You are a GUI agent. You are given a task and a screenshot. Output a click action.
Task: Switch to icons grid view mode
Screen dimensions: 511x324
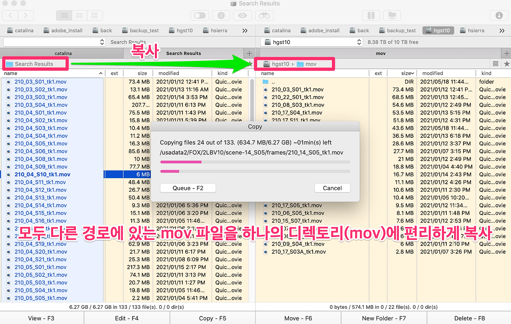tap(95, 16)
